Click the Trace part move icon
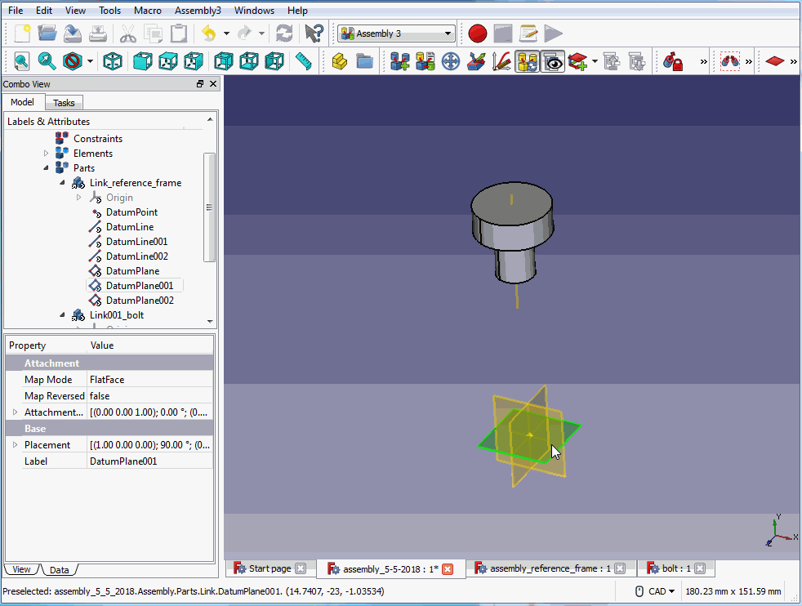This screenshot has height=606, width=802. [x=501, y=61]
